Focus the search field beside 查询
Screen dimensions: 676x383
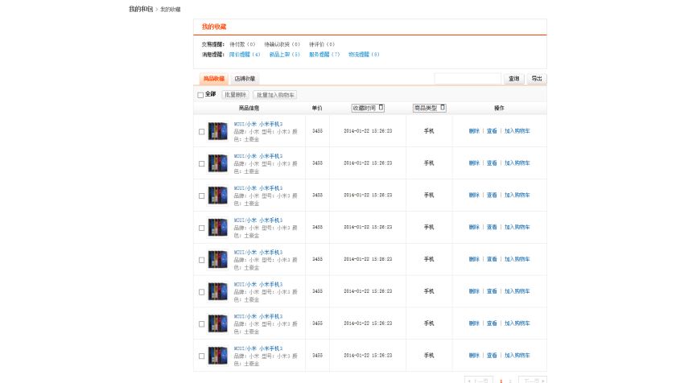pyautogui.click(x=468, y=79)
